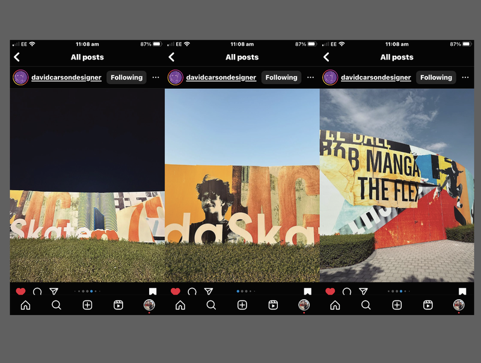Image resolution: width=481 pixels, height=363 pixels.
Task: Open the davidcarsondesigner username link in the middle screenshot
Action: [221, 78]
